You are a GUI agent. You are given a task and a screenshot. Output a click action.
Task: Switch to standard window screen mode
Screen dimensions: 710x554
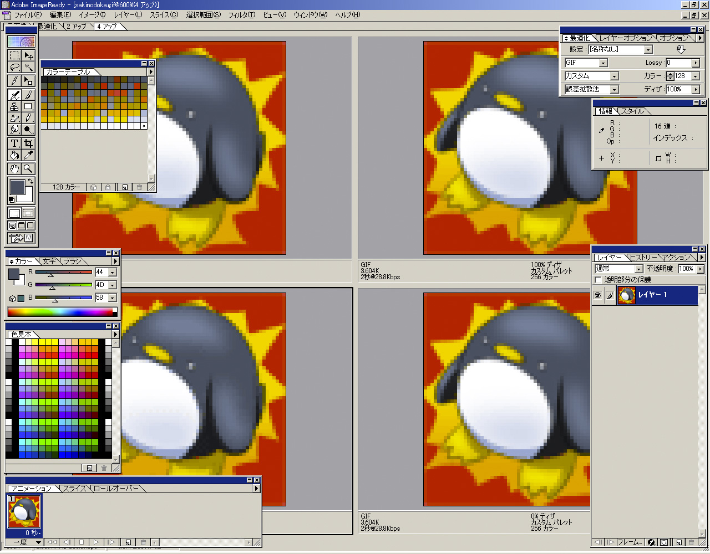tap(12, 225)
